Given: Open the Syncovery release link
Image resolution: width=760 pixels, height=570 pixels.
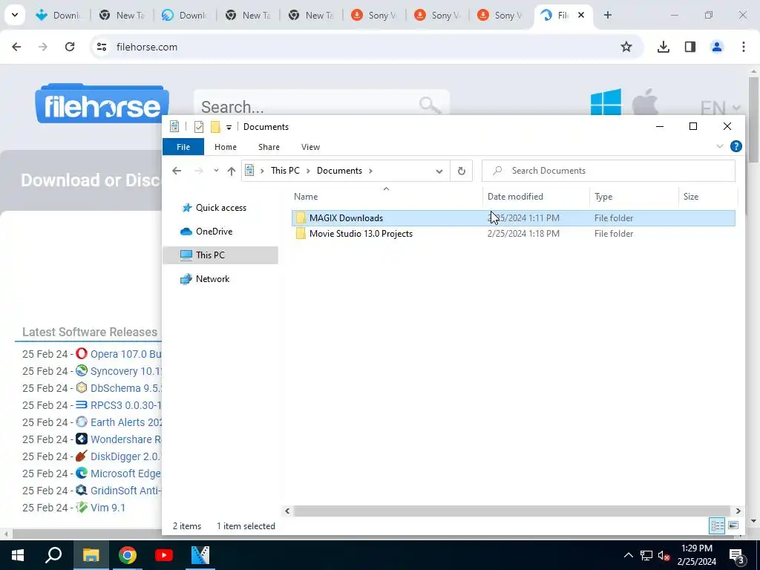Looking at the screenshot, I should point(125,371).
